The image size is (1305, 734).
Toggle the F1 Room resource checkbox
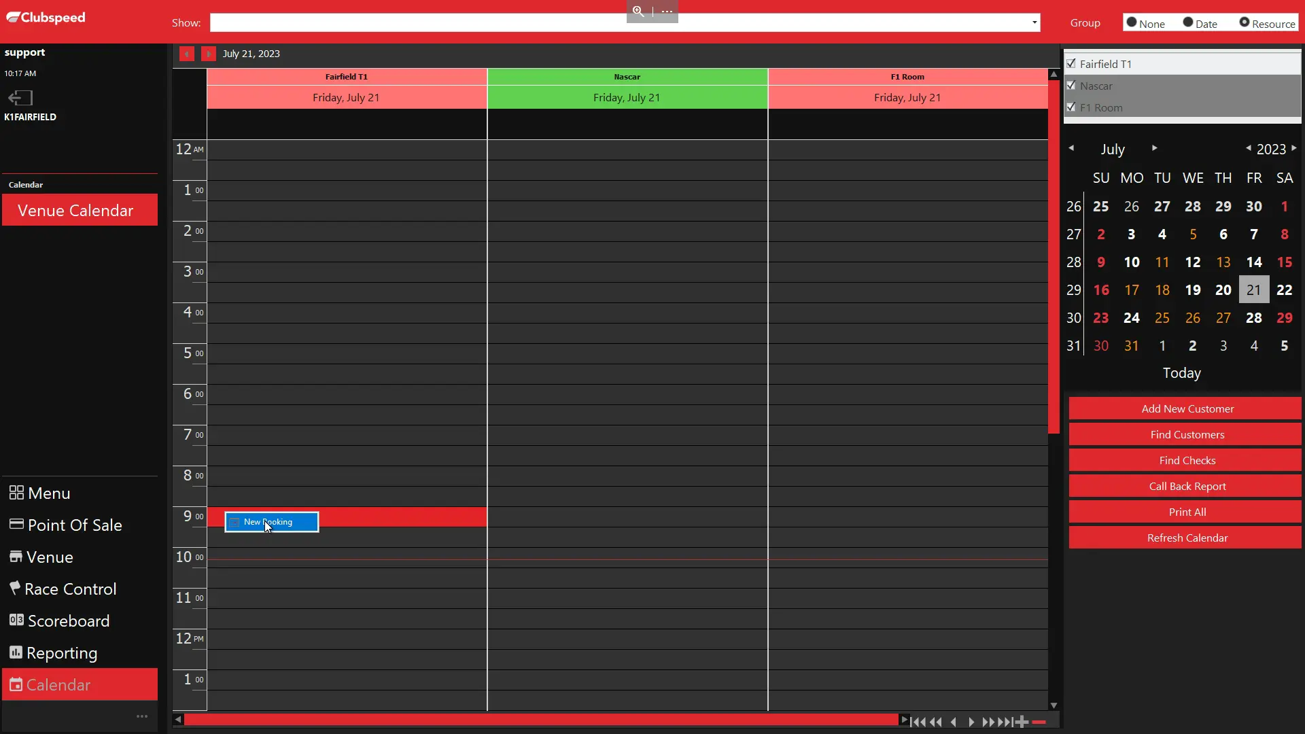pyautogui.click(x=1072, y=107)
